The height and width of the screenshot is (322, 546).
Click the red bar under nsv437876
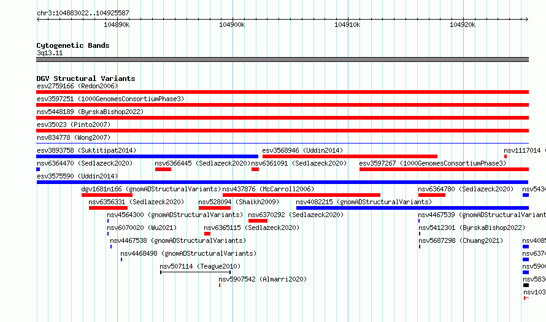point(302,195)
